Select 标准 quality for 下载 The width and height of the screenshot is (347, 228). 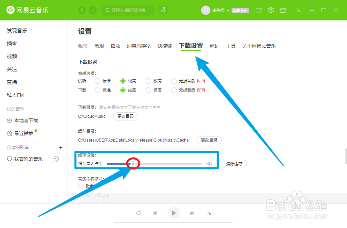point(97,90)
